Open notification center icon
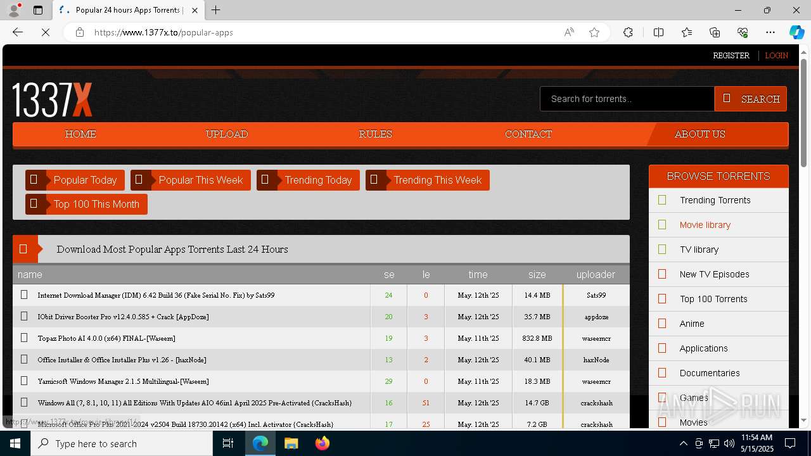Viewport: 811px width, 456px height. point(790,443)
